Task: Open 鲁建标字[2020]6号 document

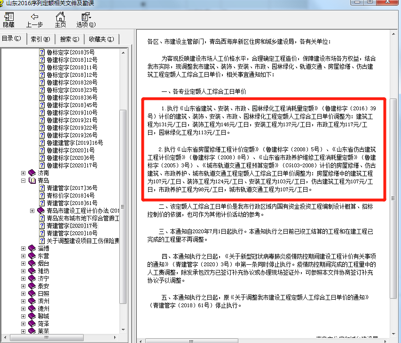Action: tap(71, 158)
